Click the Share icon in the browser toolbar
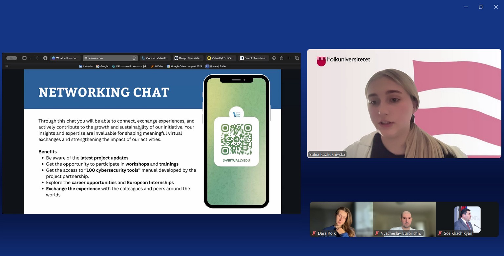 282,58
